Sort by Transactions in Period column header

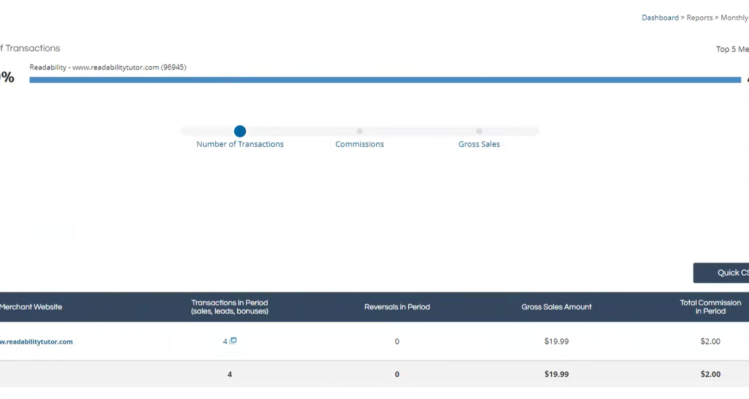(229, 307)
